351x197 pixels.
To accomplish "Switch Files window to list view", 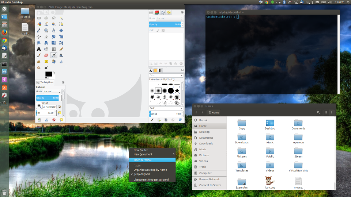I will pyautogui.click(x=326, y=112).
